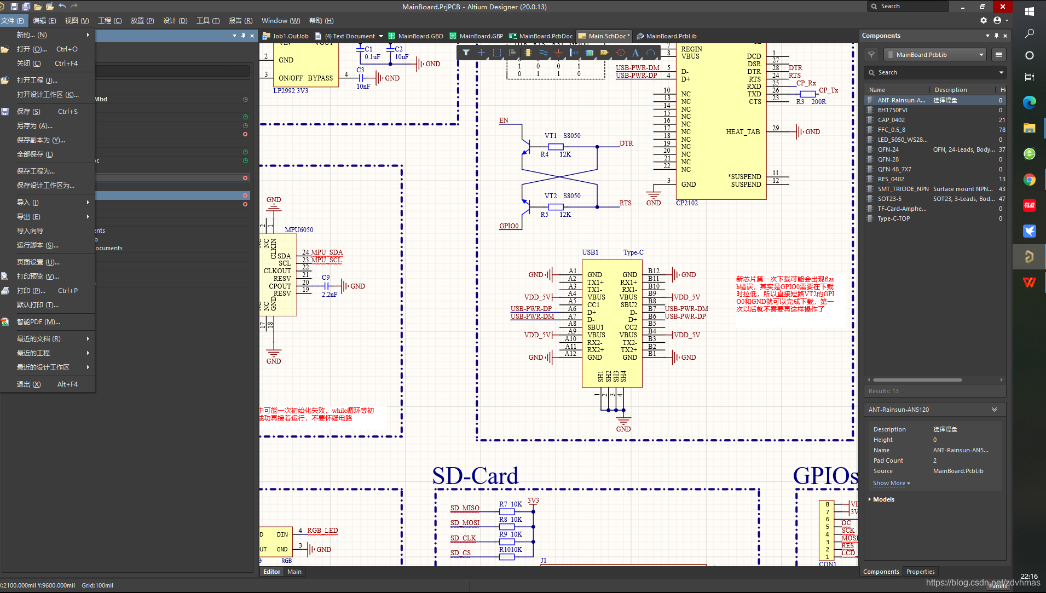The height and width of the screenshot is (593, 1046).
Task: Open Google Chrome from the taskbar
Action: (1029, 180)
